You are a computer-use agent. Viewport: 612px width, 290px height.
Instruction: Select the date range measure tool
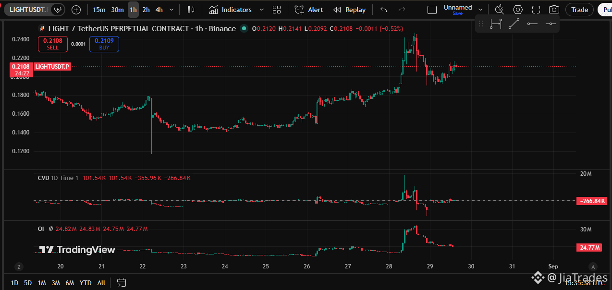(x=496, y=24)
